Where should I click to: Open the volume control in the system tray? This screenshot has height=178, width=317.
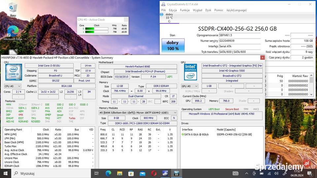pos(276,173)
